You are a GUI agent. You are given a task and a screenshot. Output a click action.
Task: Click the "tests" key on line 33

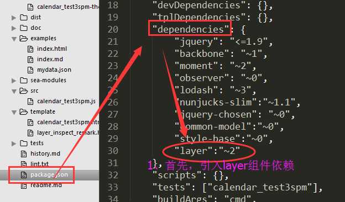(171, 187)
